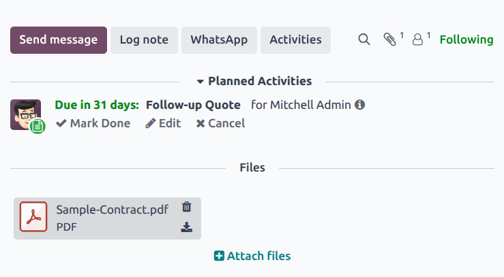The image size is (504, 277).
Task: Click the paperclip attachments icon
Action: (390, 39)
